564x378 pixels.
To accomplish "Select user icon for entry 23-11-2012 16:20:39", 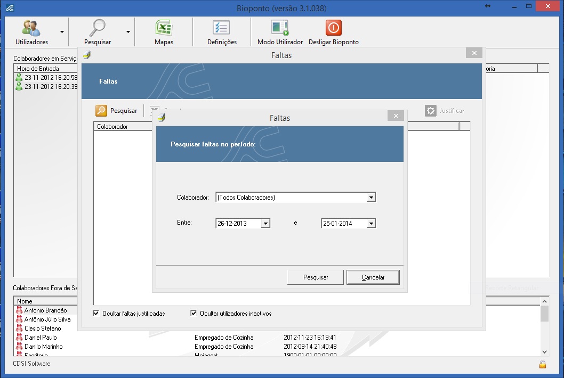I will [19, 86].
